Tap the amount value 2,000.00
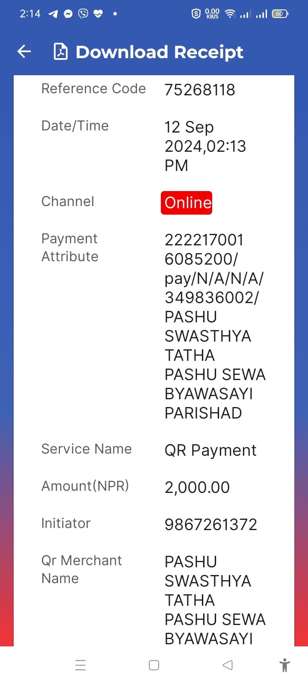The width and height of the screenshot is (308, 684). pyautogui.click(x=197, y=487)
